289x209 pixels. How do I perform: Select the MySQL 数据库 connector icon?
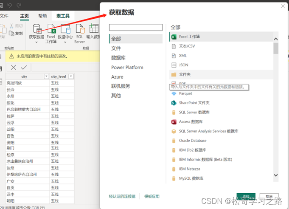[x=174, y=178]
